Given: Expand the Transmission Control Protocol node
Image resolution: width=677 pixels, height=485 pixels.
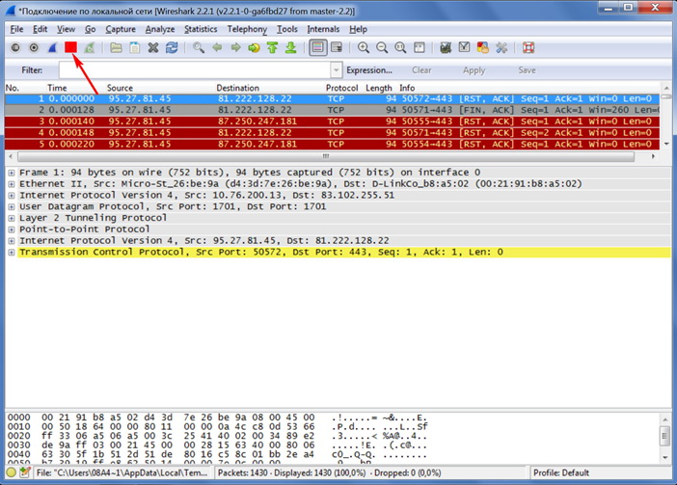Looking at the screenshot, I should tap(11, 253).
